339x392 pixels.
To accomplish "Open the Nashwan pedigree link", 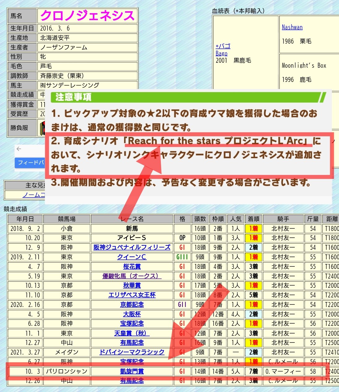I will tap(292, 27).
